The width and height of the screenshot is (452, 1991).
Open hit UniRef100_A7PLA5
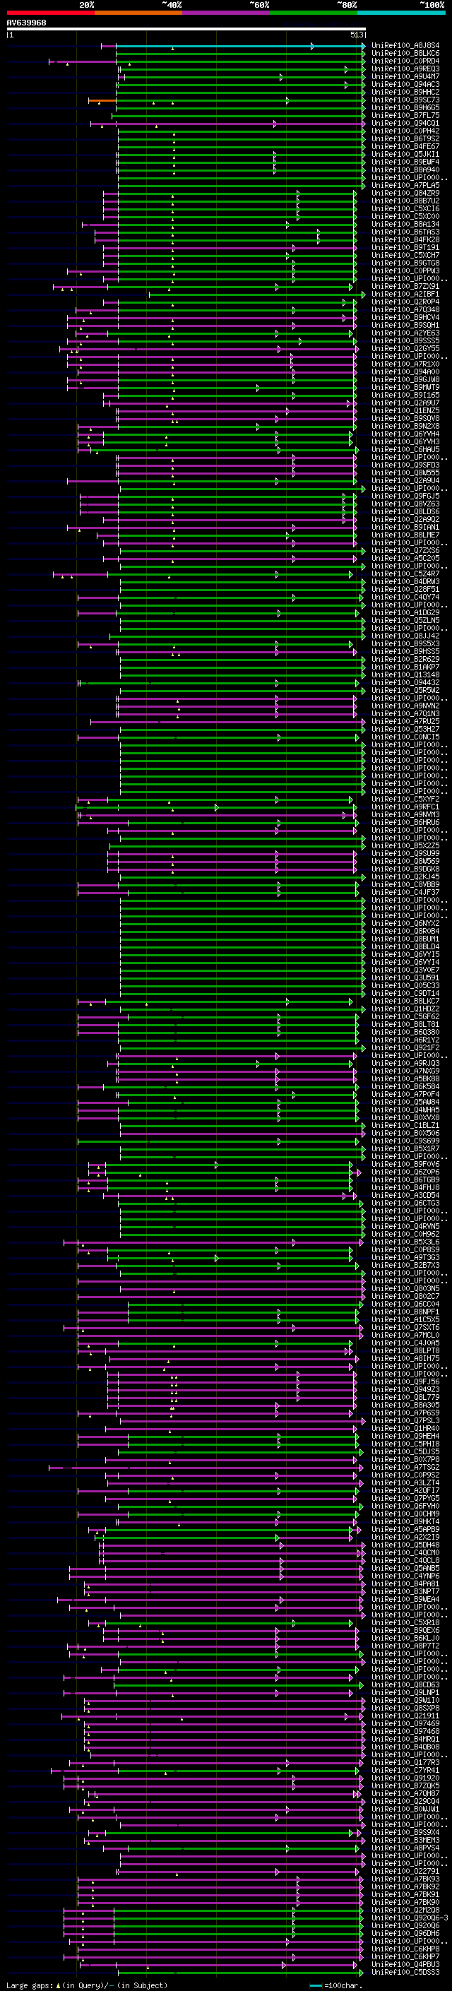click(405, 186)
